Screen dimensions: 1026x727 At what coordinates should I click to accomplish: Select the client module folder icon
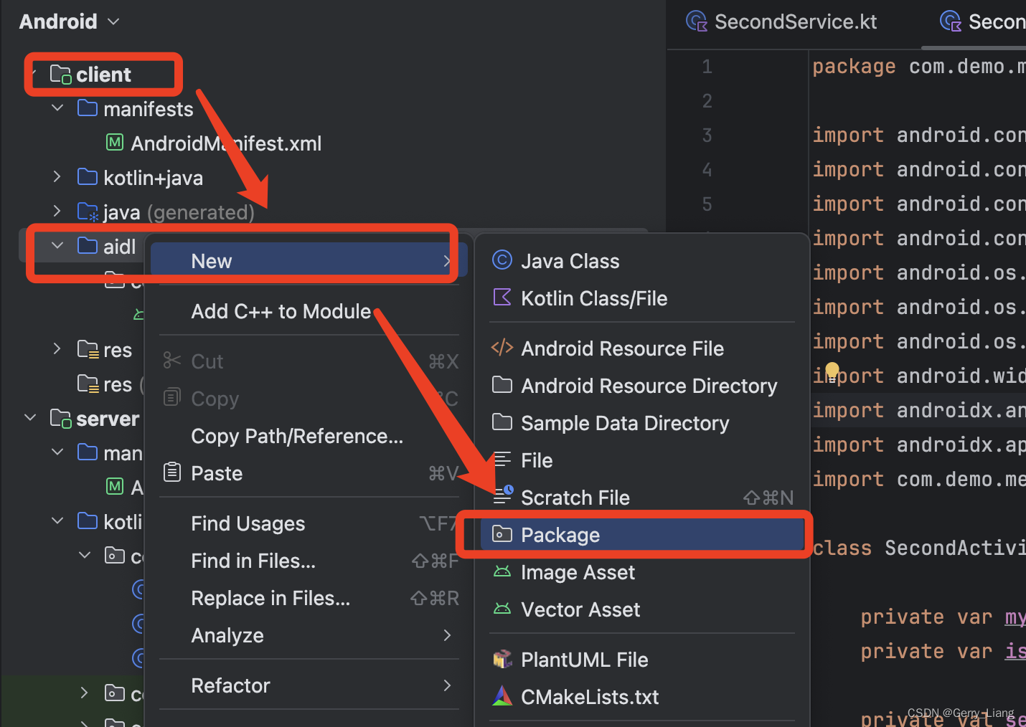click(60, 75)
